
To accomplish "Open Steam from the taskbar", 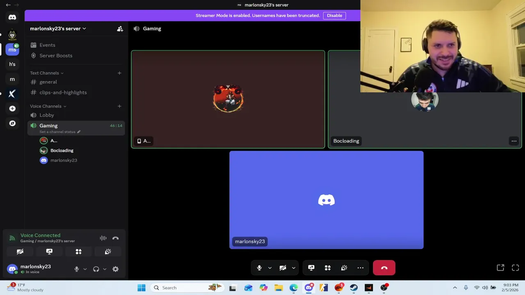I will (x=354, y=288).
